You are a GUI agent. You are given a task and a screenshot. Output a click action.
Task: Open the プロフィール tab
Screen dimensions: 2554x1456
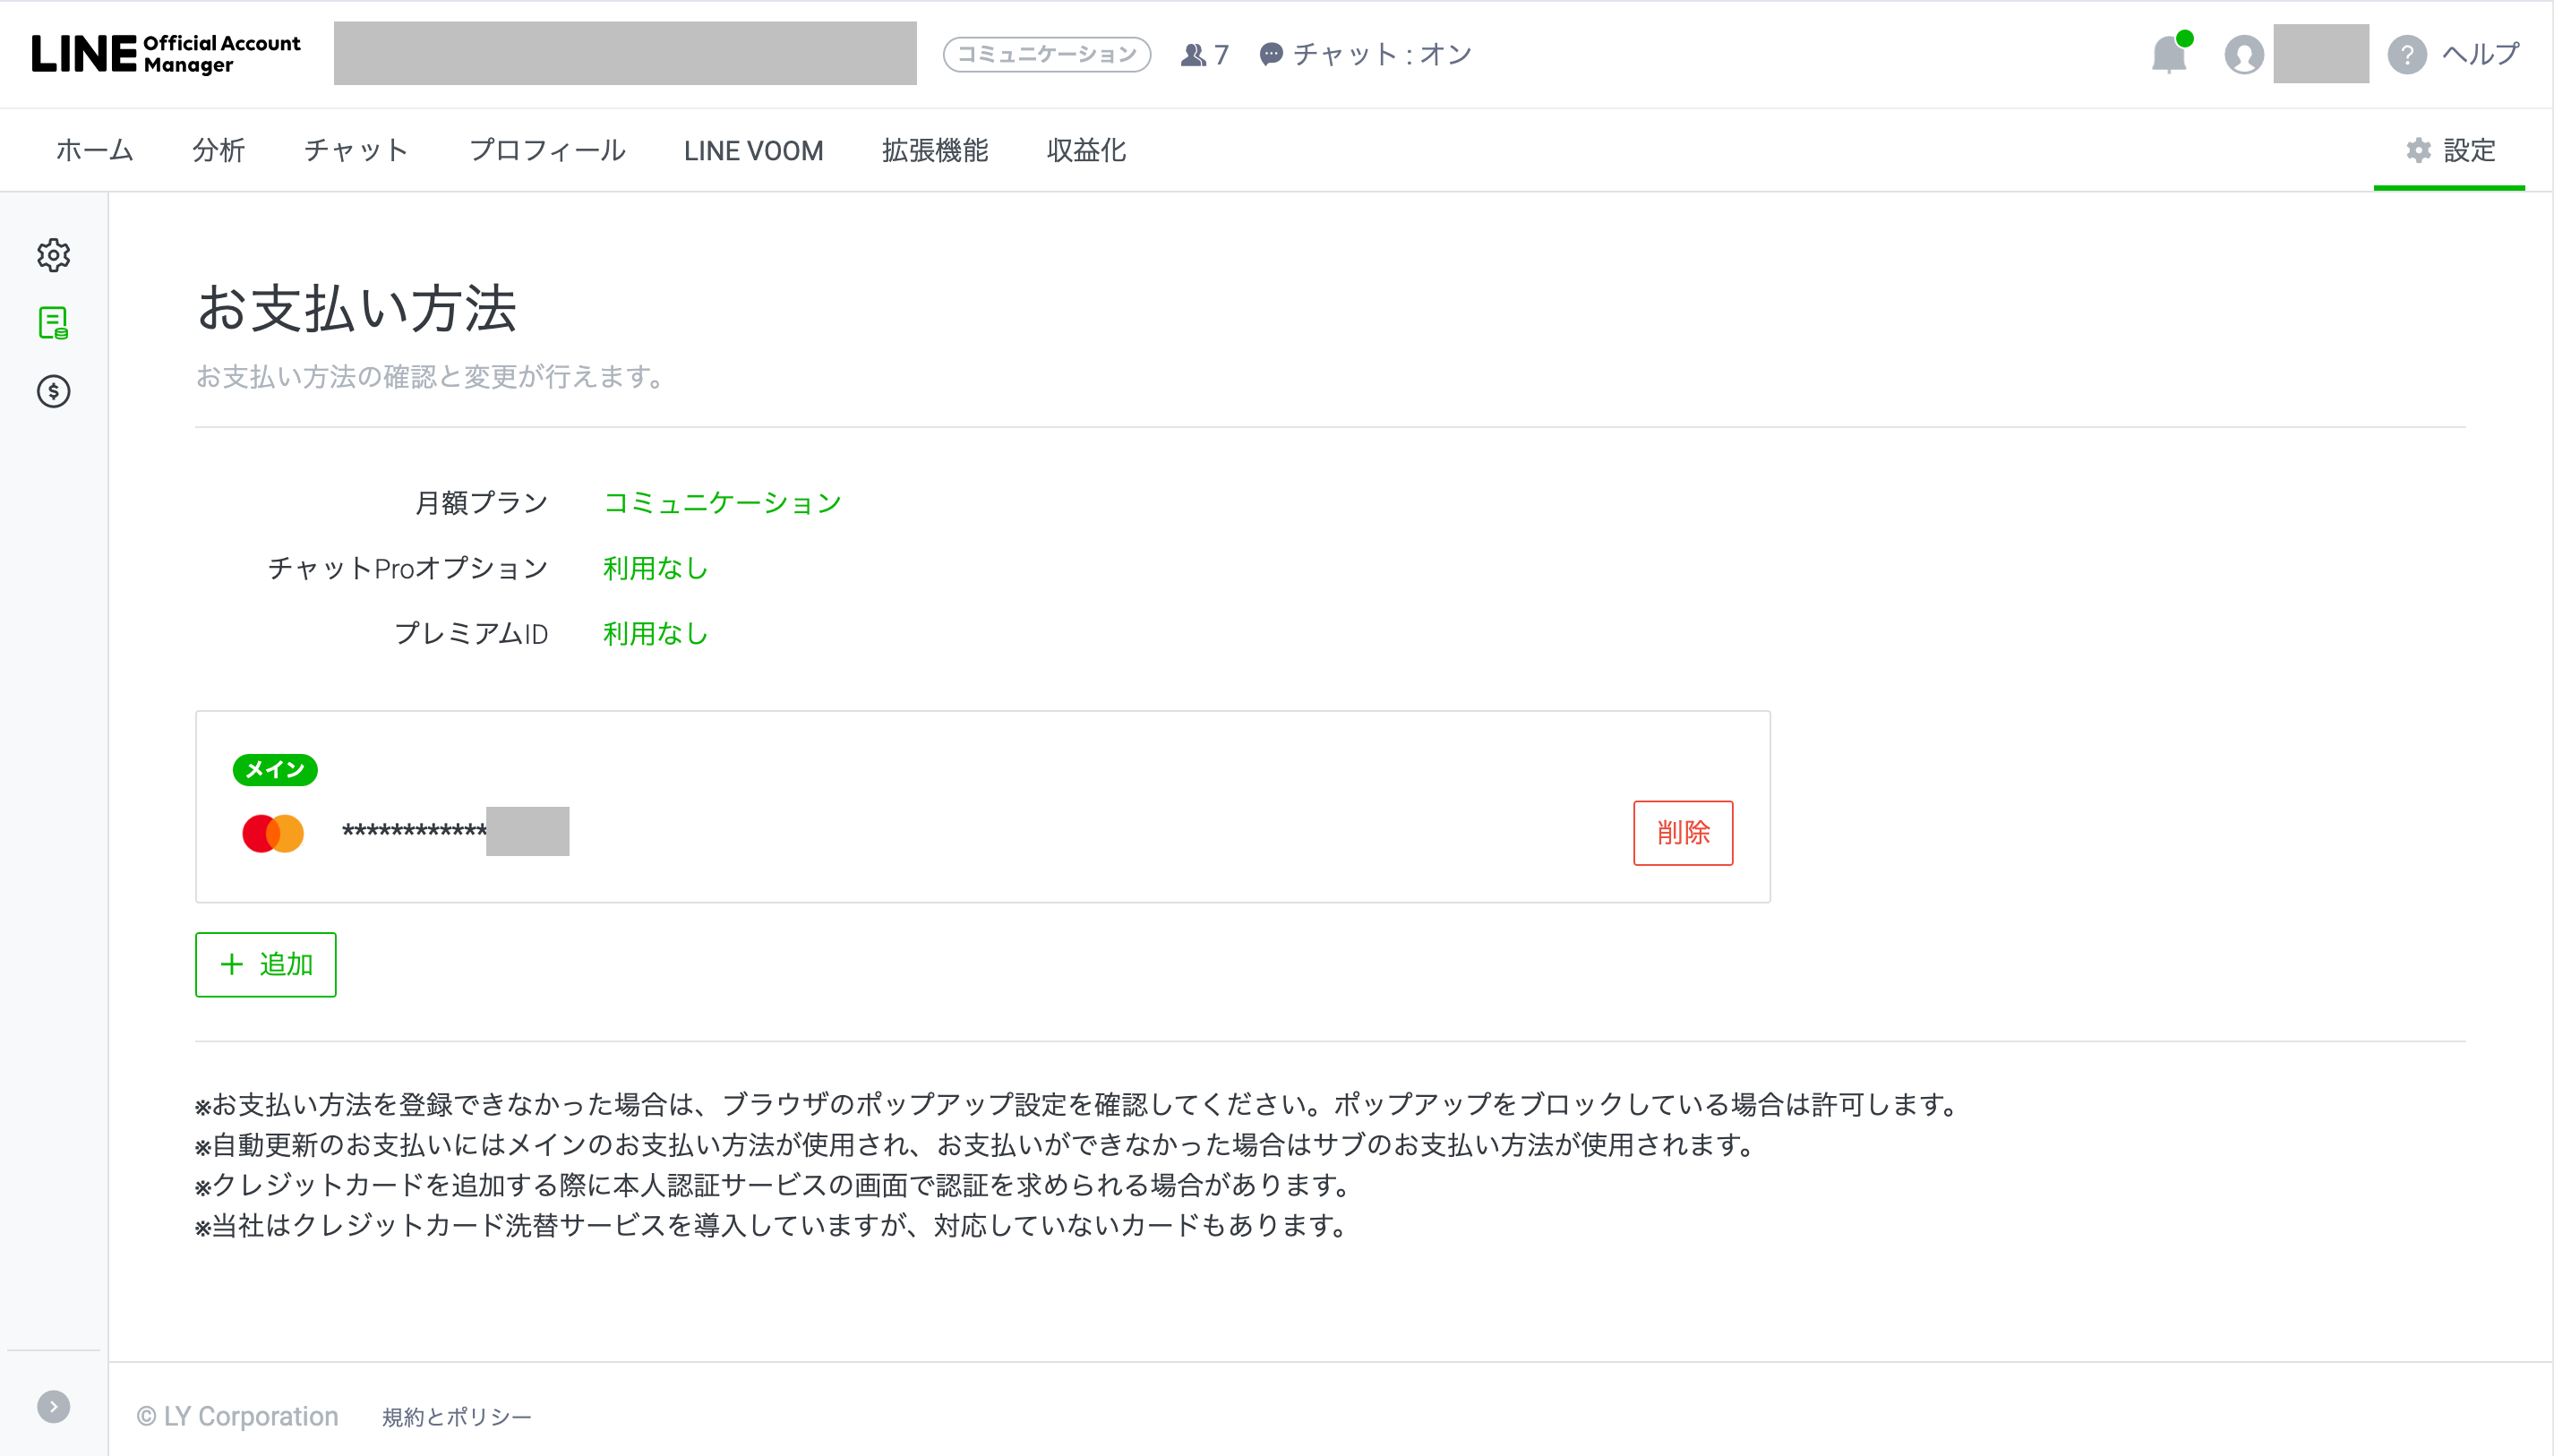tap(547, 150)
